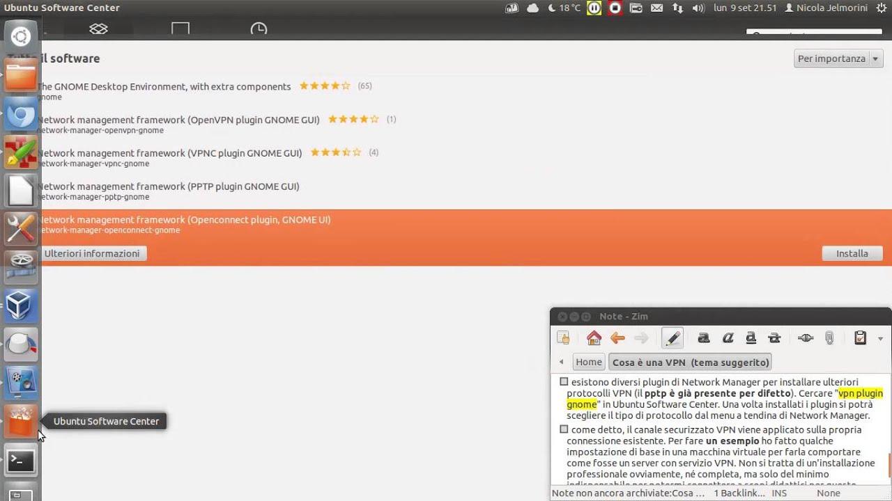The height and width of the screenshot is (501, 892).
Task: Open the network arrows indicator menu
Action: click(x=677, y=8)
